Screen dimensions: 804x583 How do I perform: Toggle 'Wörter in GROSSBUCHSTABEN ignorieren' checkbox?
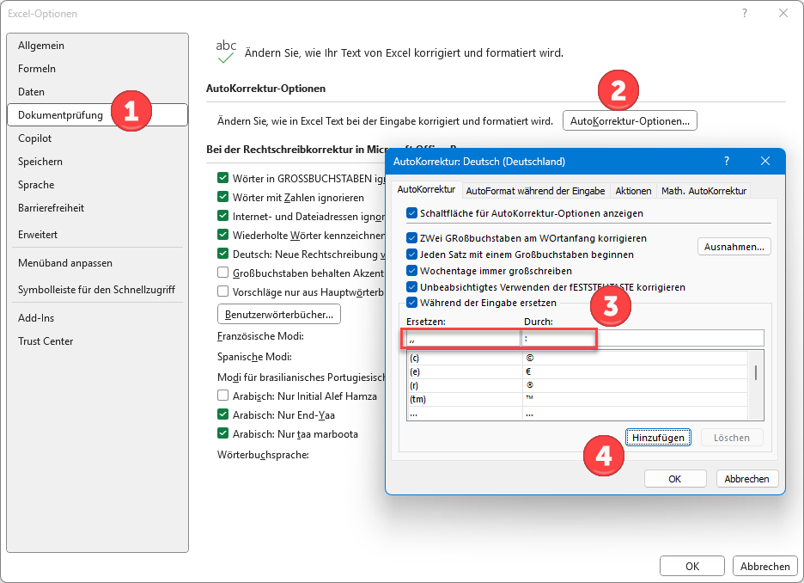223,179
